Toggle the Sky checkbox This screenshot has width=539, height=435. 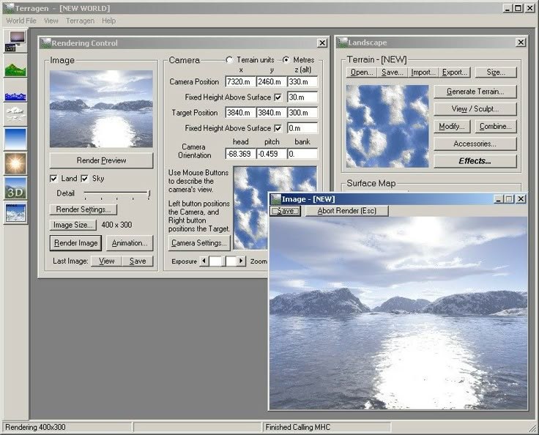pyautogui.click(x=84, y=179)
